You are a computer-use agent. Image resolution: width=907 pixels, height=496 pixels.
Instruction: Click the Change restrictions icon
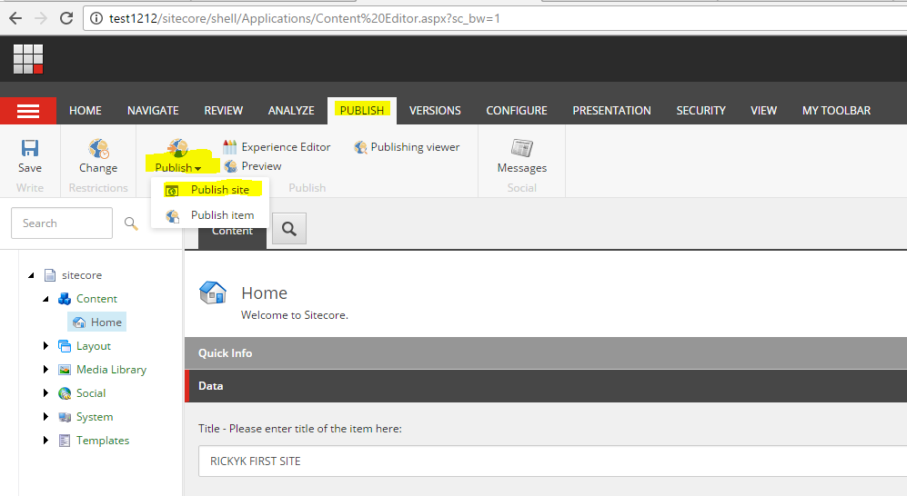pyautogui.click(x=98, y=148)
